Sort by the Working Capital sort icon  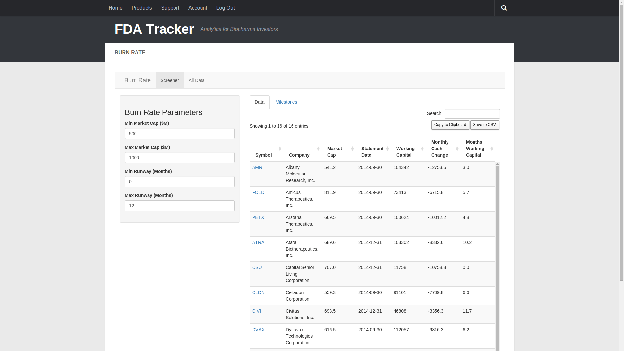click(x=423, y=149)
